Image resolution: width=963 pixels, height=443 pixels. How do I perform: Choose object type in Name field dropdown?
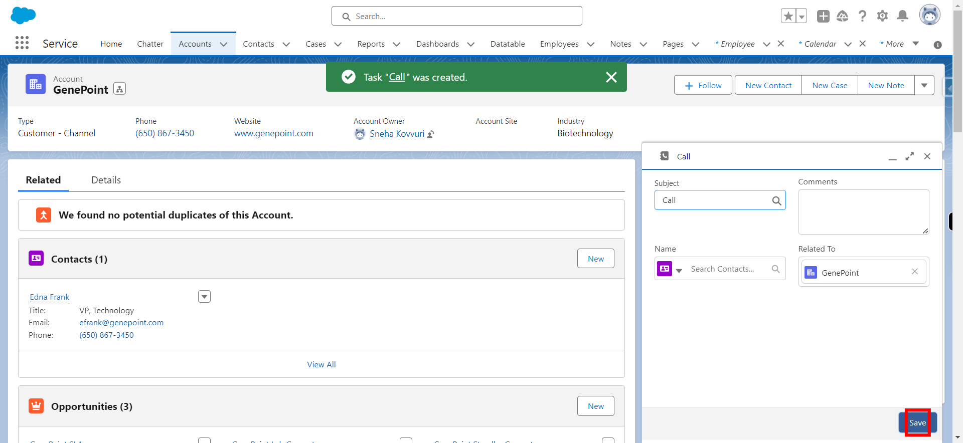(x=679, y=271)
